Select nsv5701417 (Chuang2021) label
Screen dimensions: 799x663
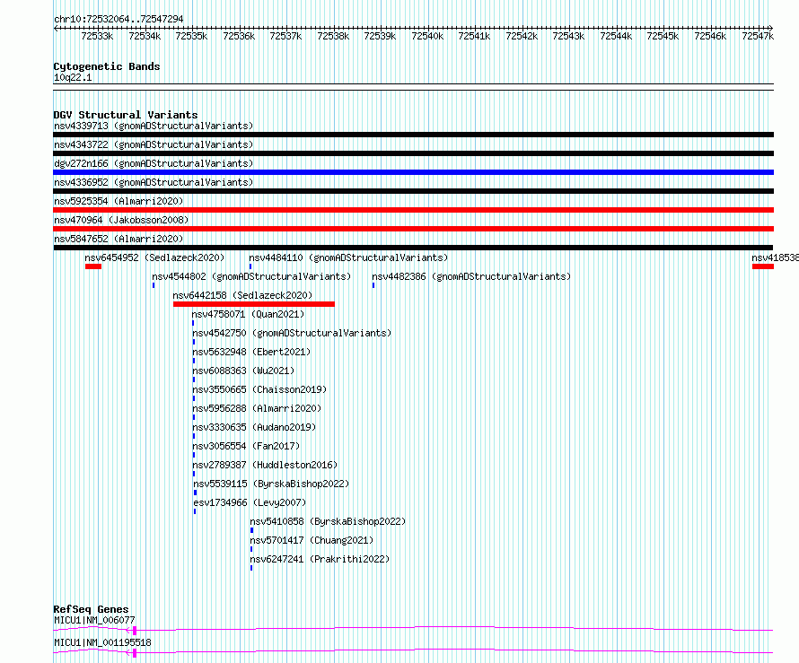(x=312, y=540)
